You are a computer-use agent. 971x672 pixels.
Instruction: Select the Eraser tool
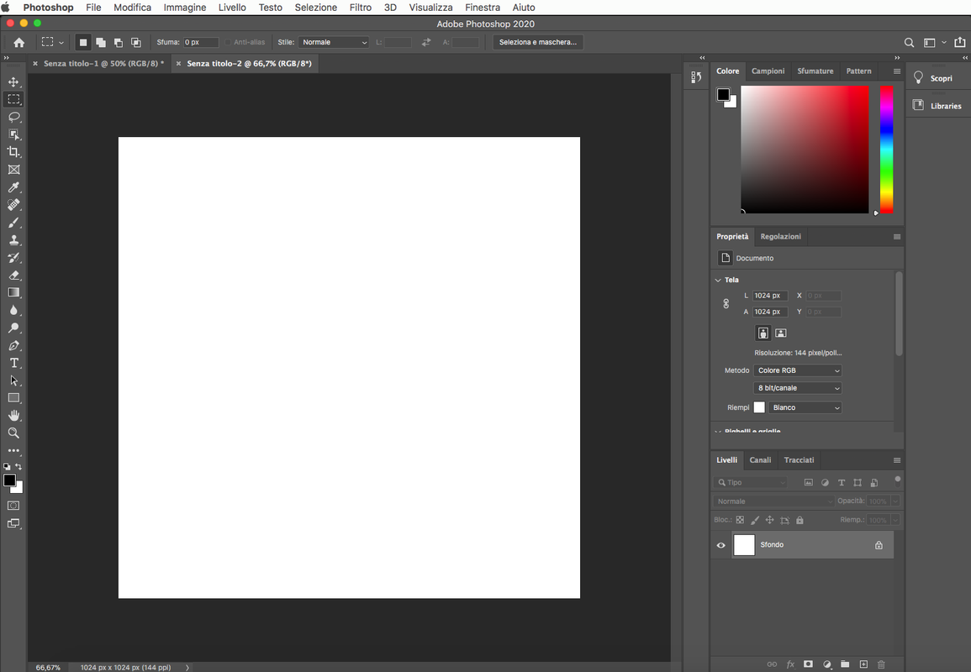(13, 276)
